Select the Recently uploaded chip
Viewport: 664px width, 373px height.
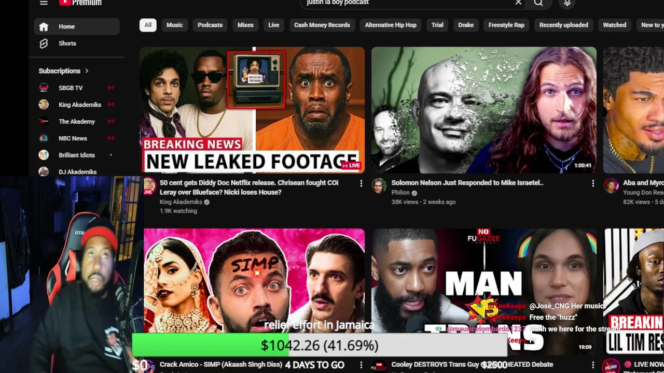pos(563,25)
